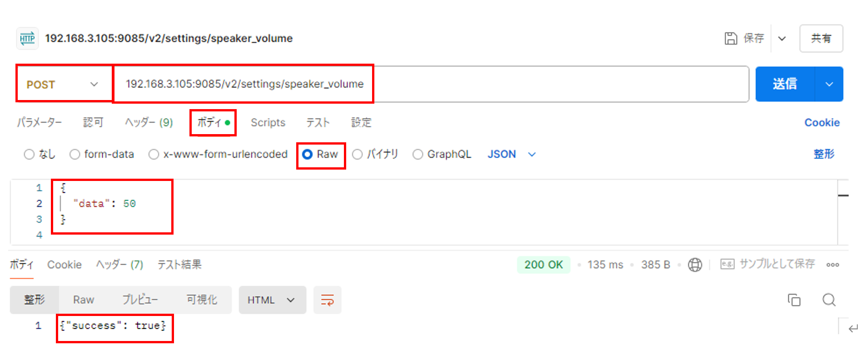Open the response テスト結果 tab
This screenshot has height=356, width=865.
(x=179, y=265)
